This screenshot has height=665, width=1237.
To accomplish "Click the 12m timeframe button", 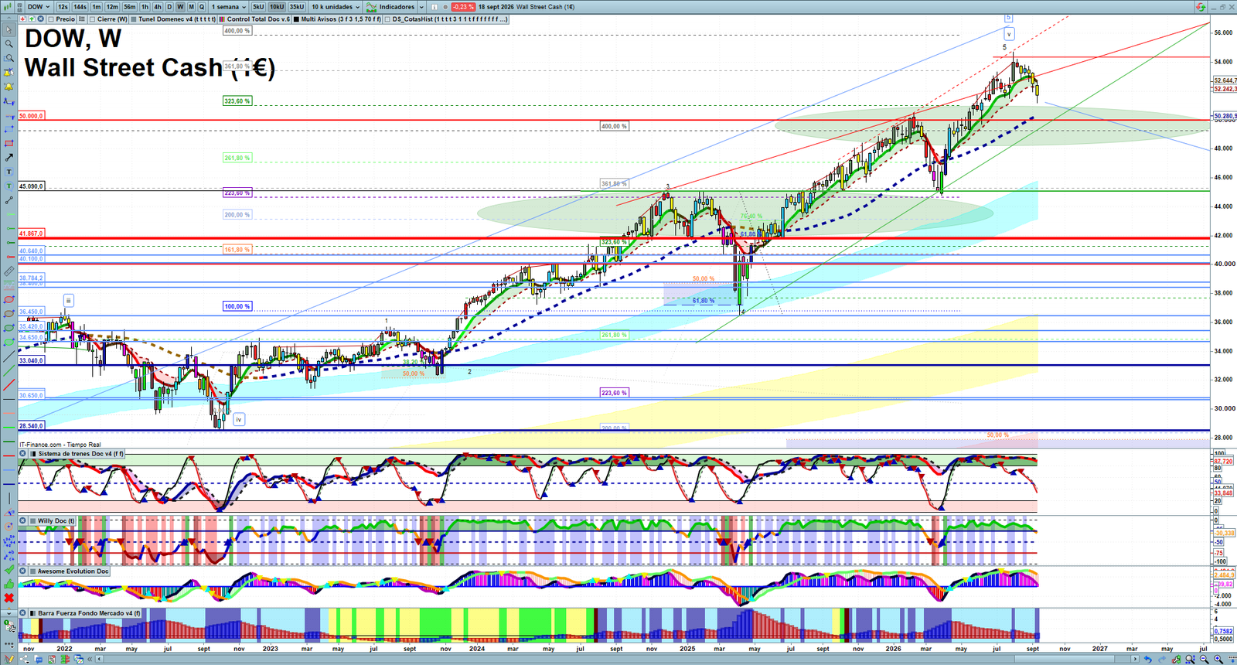I will [112, 7].
